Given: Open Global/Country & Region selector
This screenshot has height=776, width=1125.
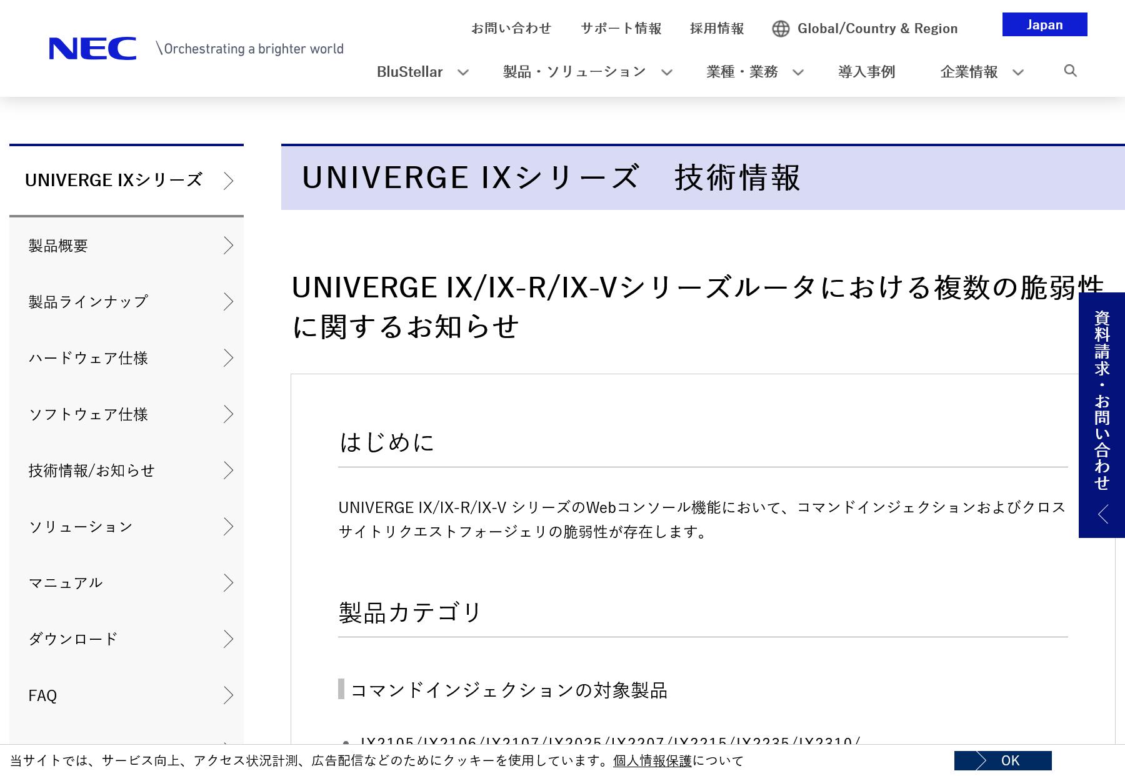Looking at the screenshot, I should click(877, 29).
